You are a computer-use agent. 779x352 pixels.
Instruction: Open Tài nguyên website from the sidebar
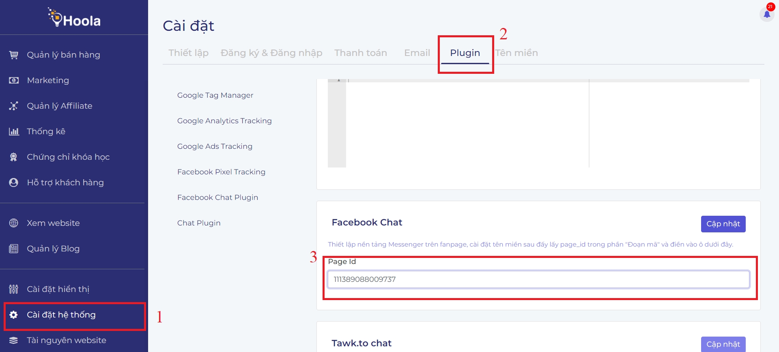[x=66, y=340]
